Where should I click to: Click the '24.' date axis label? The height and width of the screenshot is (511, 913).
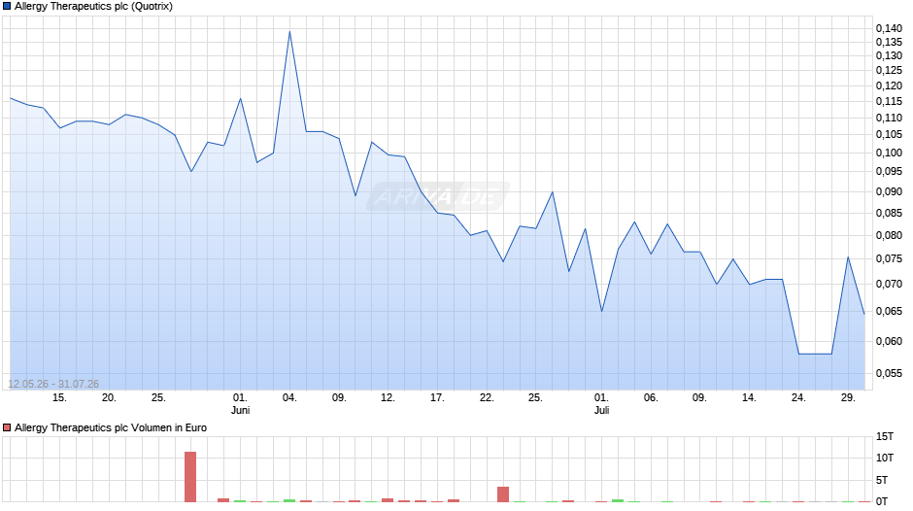point(798,397)
